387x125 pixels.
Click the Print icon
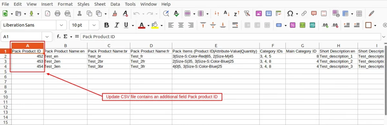[x=57, y=14]
